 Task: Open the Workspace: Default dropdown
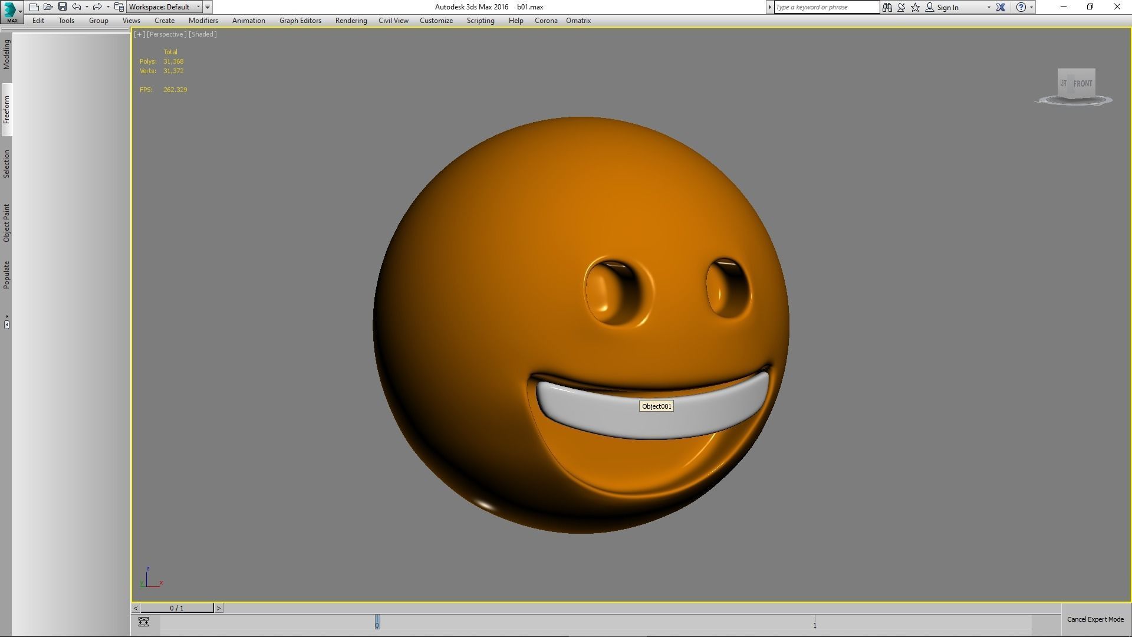[164, 7]
